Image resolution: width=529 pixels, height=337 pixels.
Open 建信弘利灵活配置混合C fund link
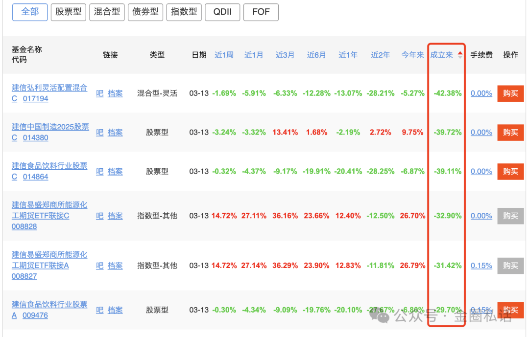[49, 88]
